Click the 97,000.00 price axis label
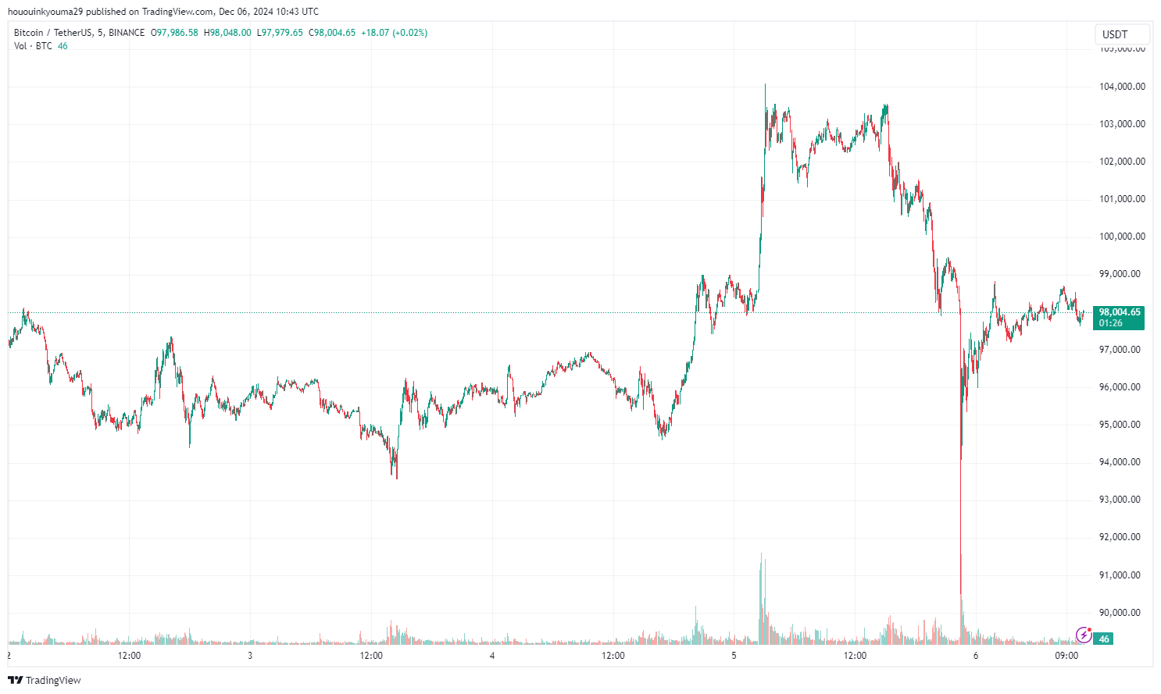The image size is (1161, 694). pos(1120,350)
